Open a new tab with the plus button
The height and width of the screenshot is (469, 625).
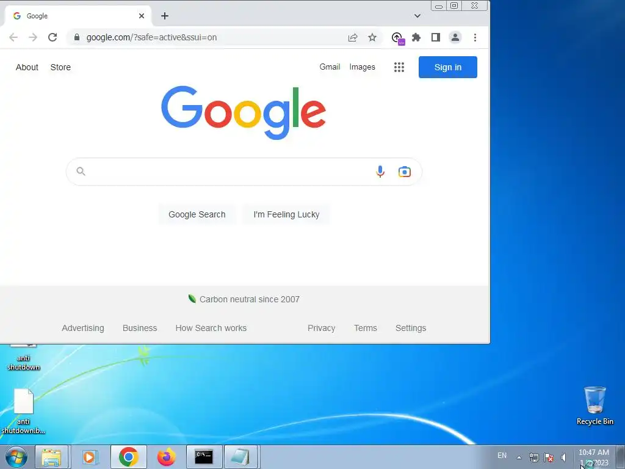point(165,16)
